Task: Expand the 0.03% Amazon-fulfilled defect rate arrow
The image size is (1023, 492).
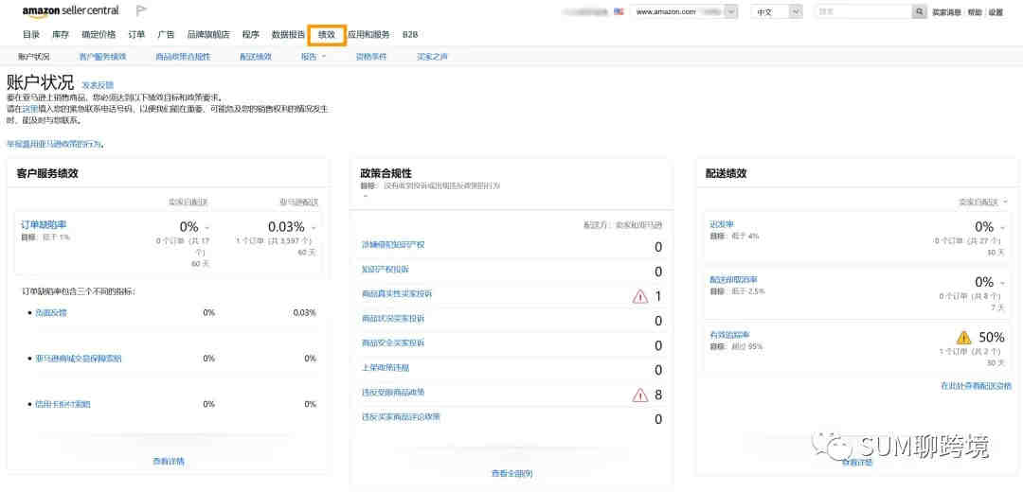Action: (x=314, y=227)
